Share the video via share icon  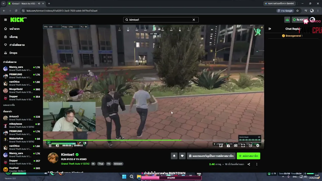click(x=249, y=164)
